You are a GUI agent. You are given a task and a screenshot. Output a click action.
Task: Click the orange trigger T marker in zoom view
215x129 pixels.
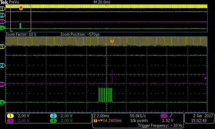pyautogui.click(x=112, y=41)
